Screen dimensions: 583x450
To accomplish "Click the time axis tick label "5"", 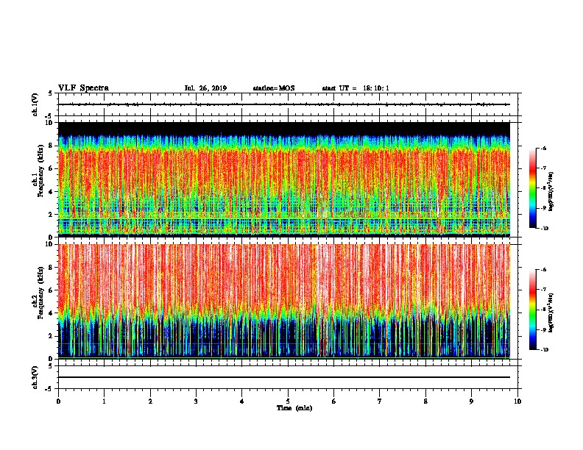I will (x=288, y=401).
